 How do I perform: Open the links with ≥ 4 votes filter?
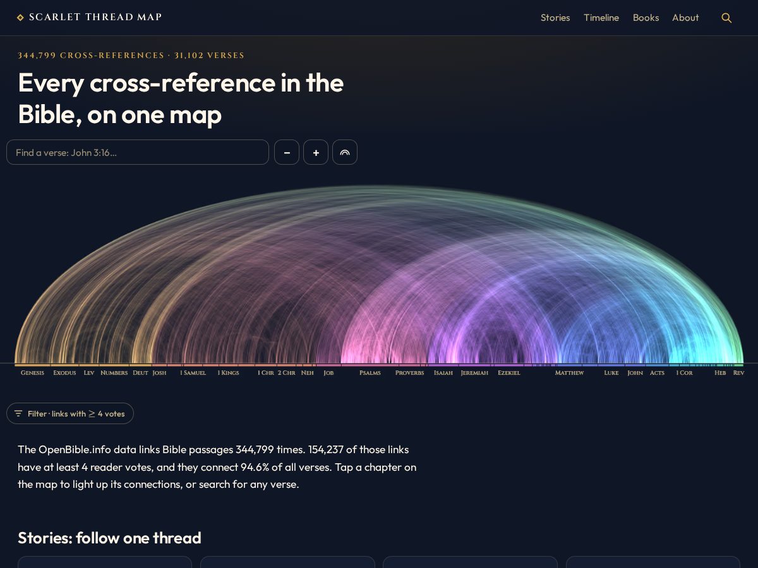coord(70,413)
